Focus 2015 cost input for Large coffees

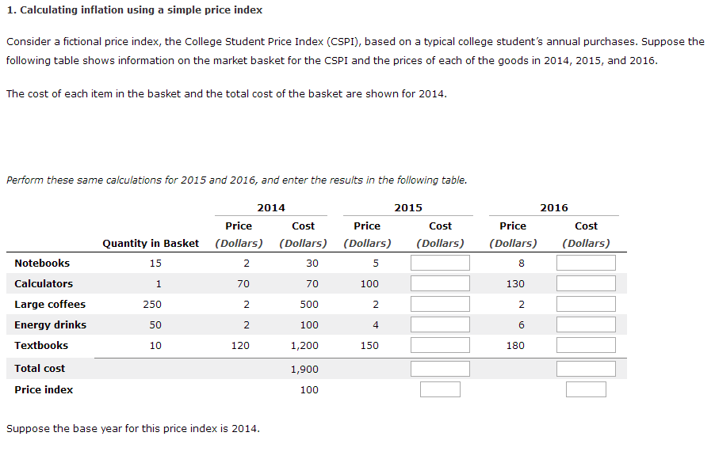click(x=440, y=304)
